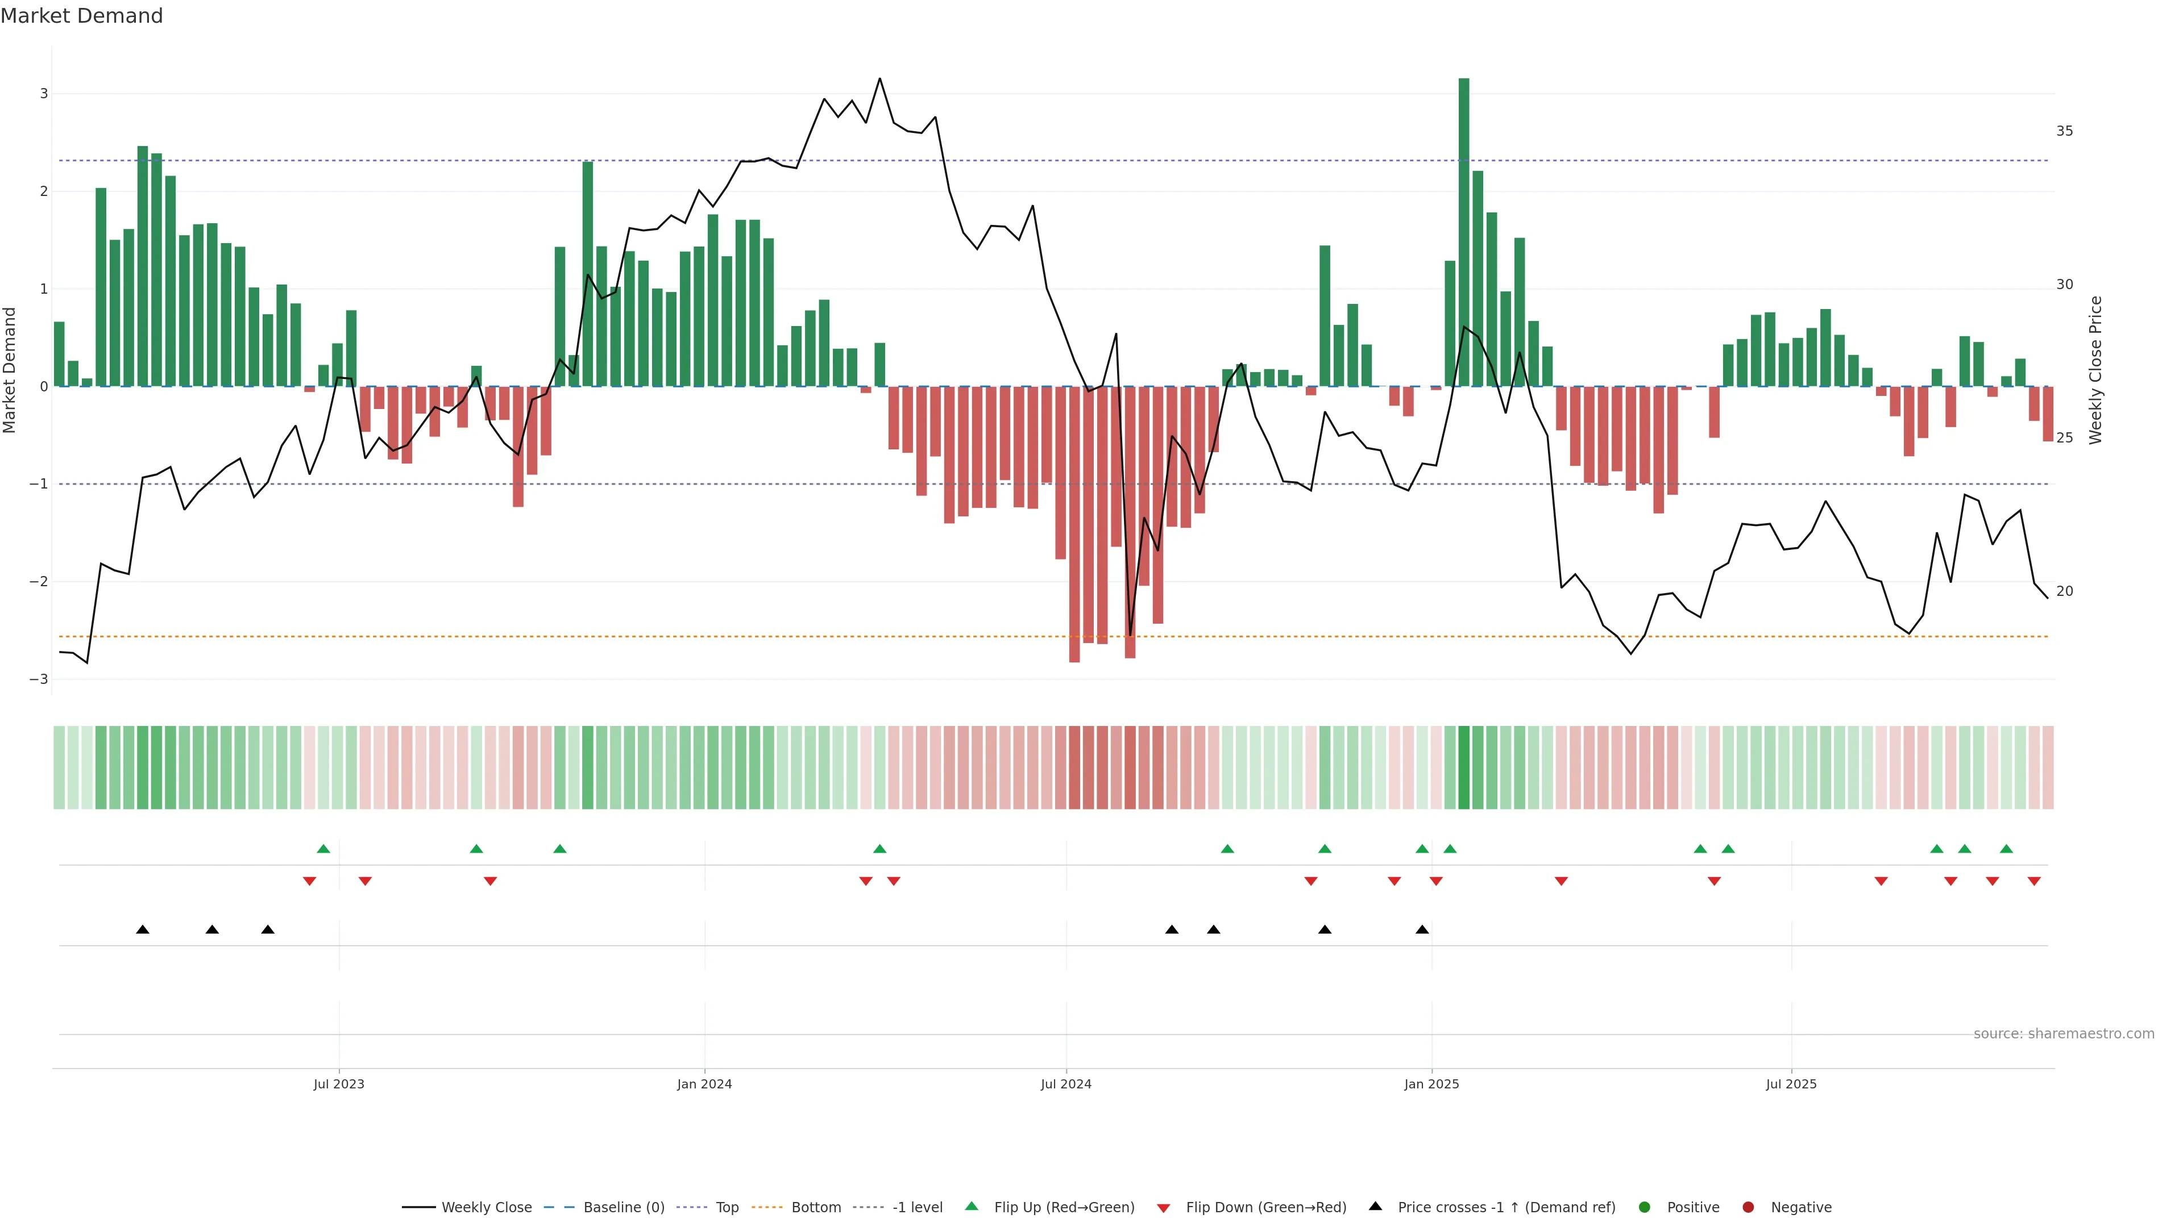This screenshot has height=1227, width=2183.
Task: Click the Market Demand chart title
Action: (81, 16)
